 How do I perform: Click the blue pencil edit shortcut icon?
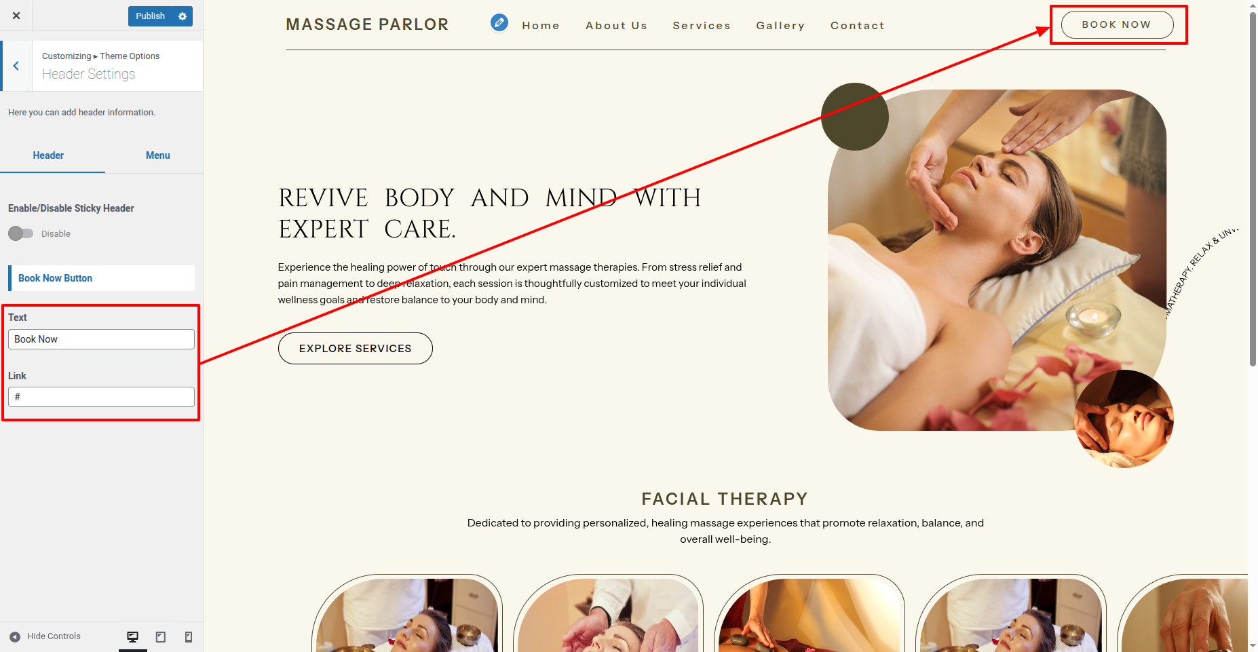(x=499, y=23)
